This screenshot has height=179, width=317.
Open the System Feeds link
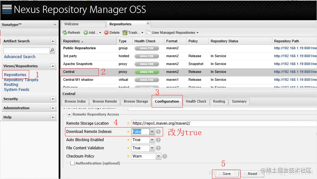tap(17, 90)
